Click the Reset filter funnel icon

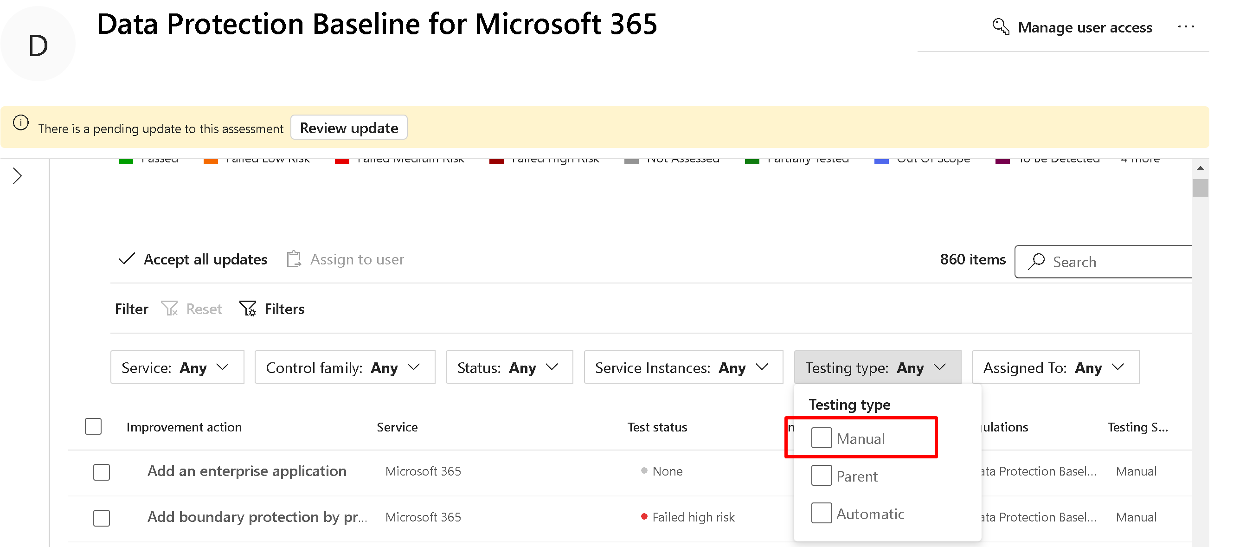tap(169, 309)
